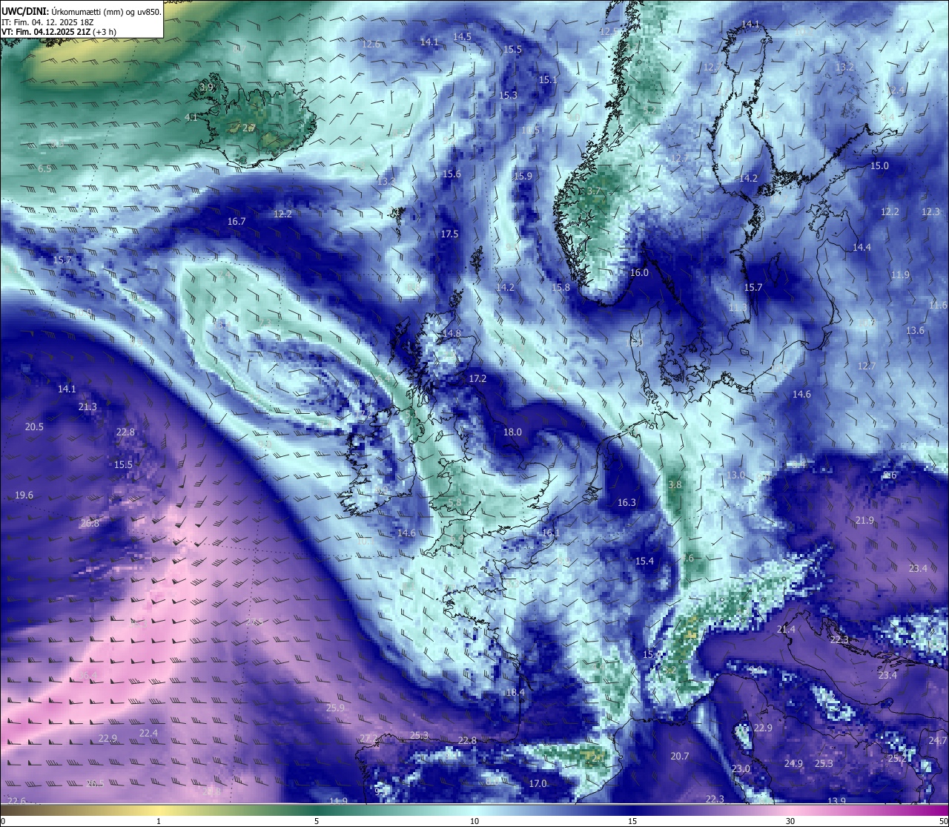
Task: Click the 16.0 value in Skagerrak
Action: (639, 273)
